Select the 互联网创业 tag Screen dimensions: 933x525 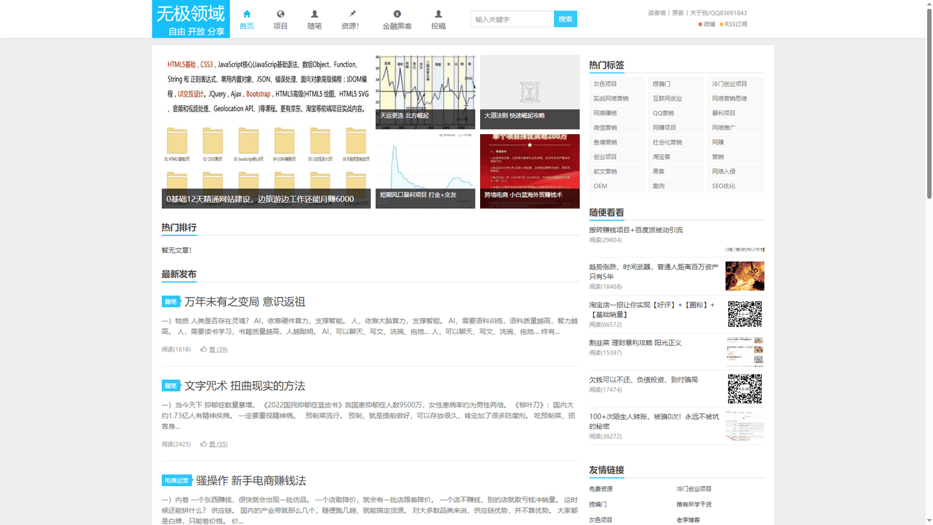click(676, 99)
